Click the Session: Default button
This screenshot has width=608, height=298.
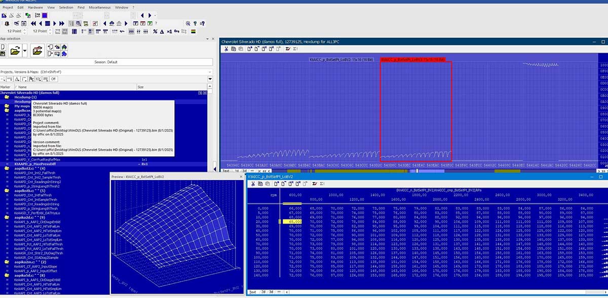pos(106,62)
